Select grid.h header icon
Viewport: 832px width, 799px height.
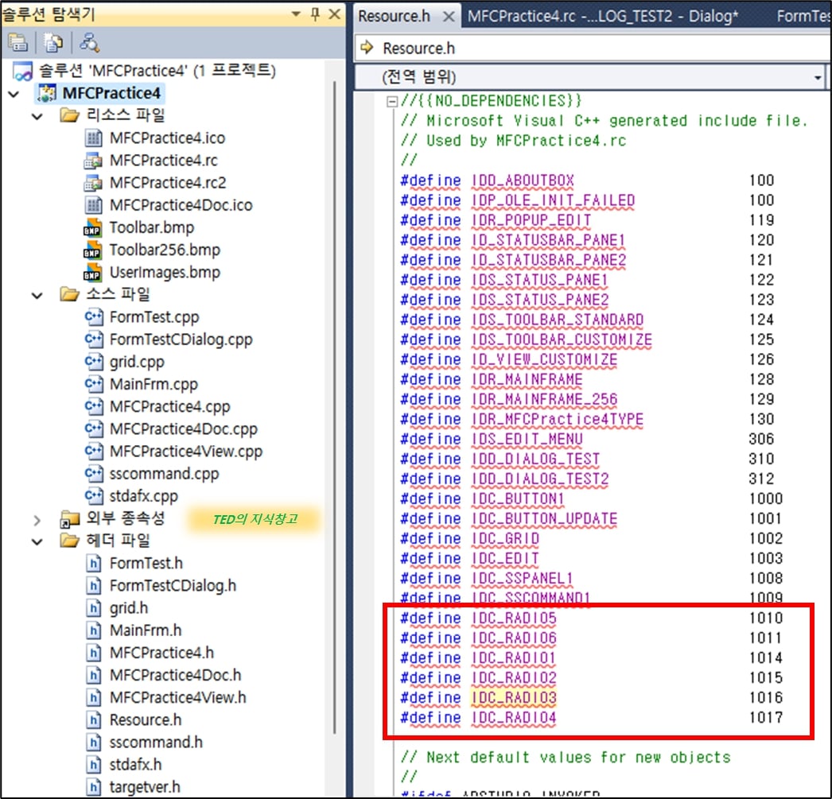pyautogui.click(x=93, y=607)
